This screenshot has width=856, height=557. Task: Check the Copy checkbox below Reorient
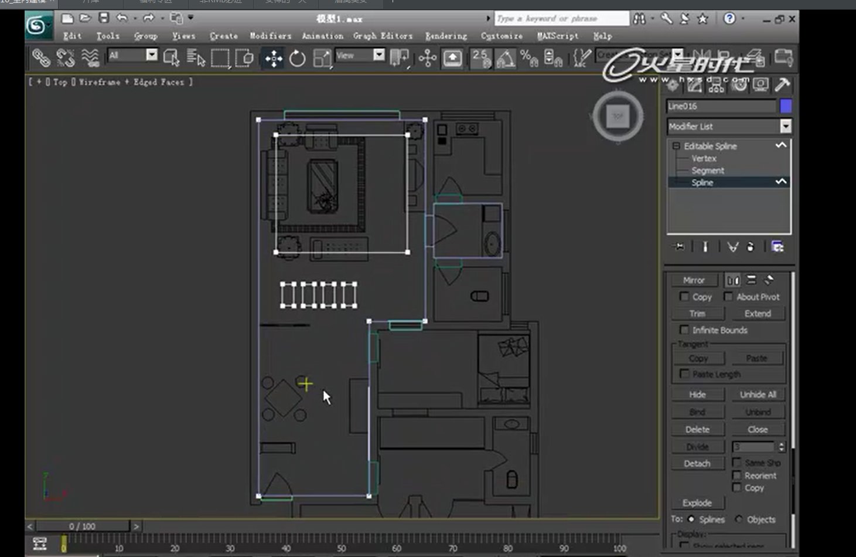pos(737,487)
